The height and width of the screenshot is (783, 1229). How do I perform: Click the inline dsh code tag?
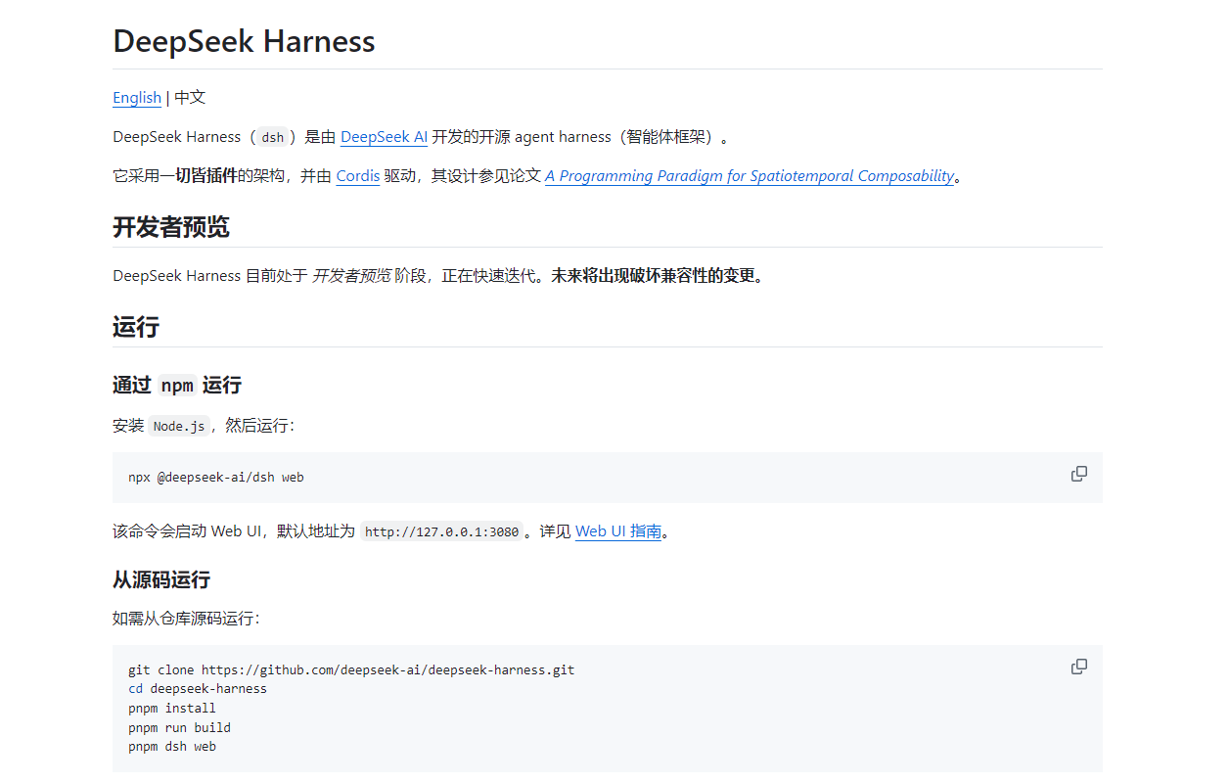pos(273,138)
